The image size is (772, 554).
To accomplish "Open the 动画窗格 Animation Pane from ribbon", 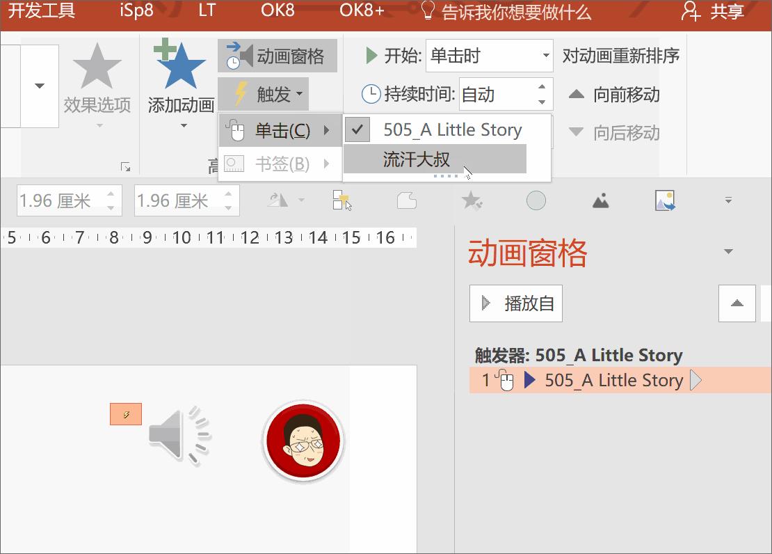I will coord(277,55).
